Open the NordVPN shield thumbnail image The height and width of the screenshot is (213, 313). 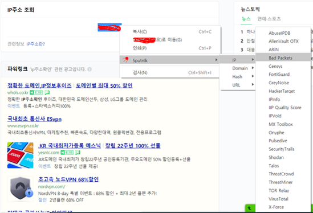[21, 189]
